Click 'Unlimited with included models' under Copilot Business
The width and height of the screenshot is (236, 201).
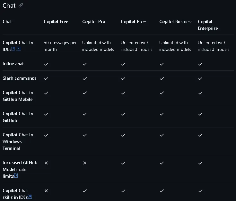[x=175, y=46]
